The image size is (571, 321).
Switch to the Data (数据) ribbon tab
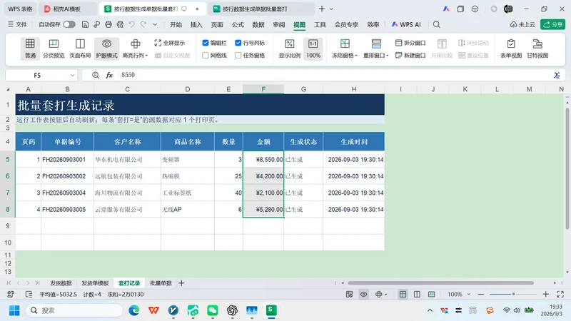(258, 24)
